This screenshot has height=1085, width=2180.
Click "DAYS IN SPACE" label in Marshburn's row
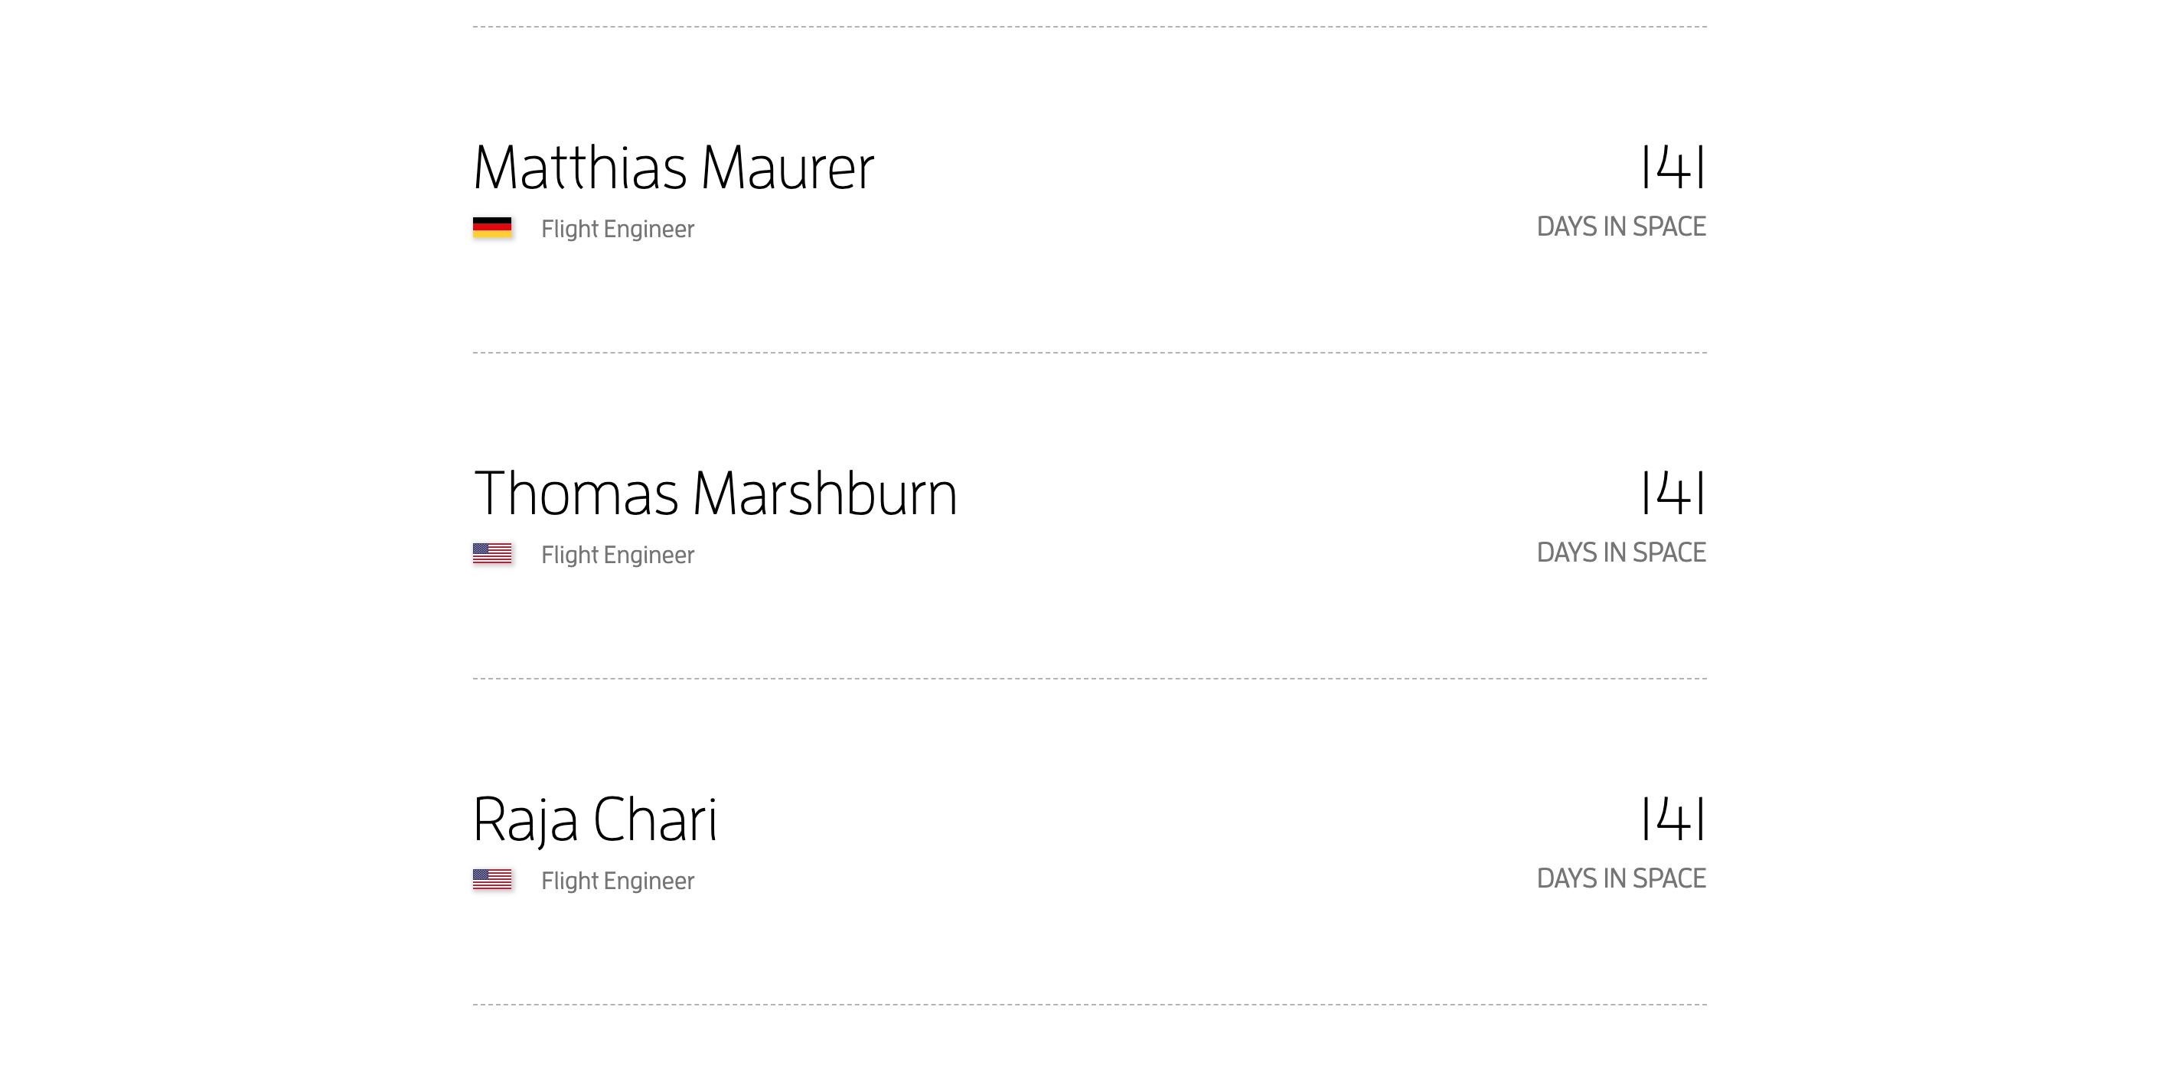1620,552
